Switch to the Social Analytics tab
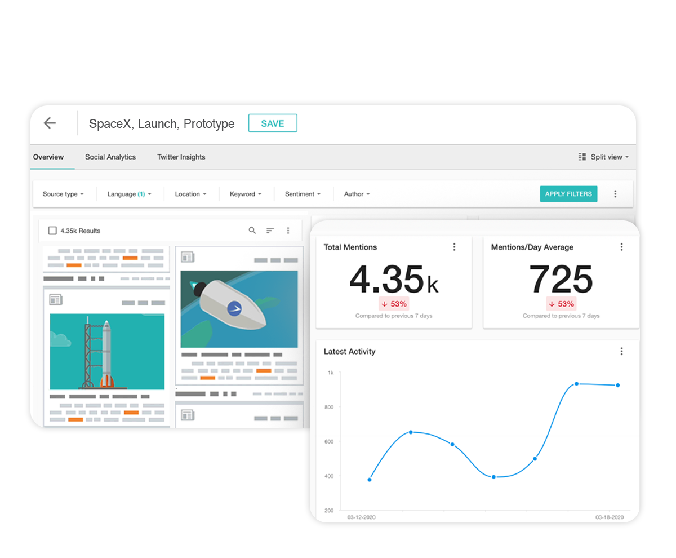The height and width of the screenshot is (558, 676). tap(110, 157)
